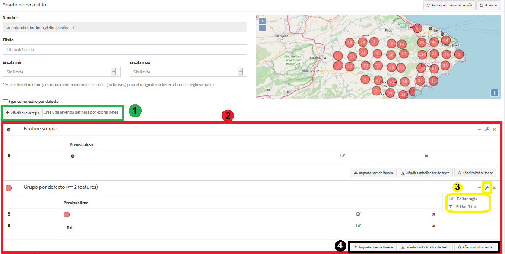Viewport: 505px width, 254px height.
Task: Remove the Feature simple point symbolizer
Action: (426, 156)
